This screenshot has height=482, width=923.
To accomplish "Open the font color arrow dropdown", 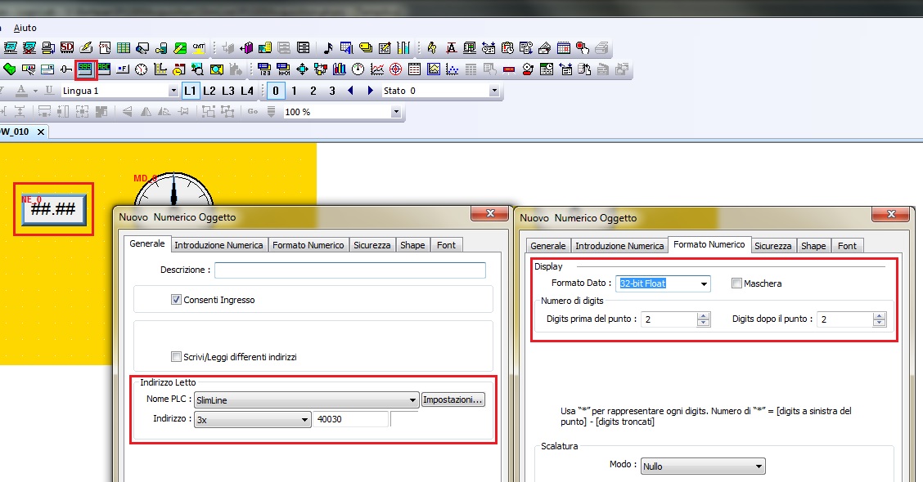I will 35,91.
